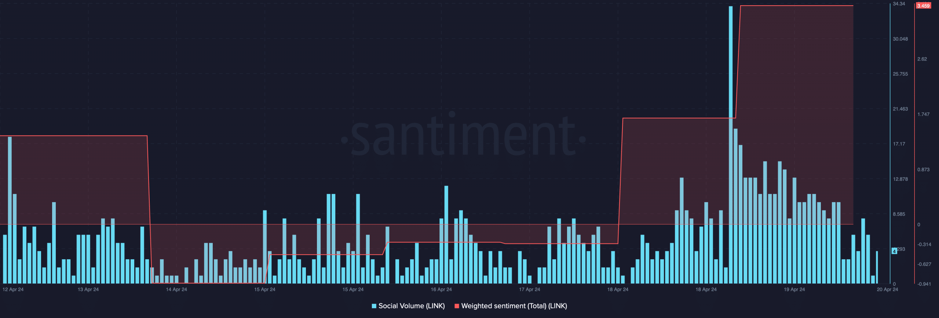Select the 17.17 axis value
The image size is (939, 318).
(x=899, y=144)
